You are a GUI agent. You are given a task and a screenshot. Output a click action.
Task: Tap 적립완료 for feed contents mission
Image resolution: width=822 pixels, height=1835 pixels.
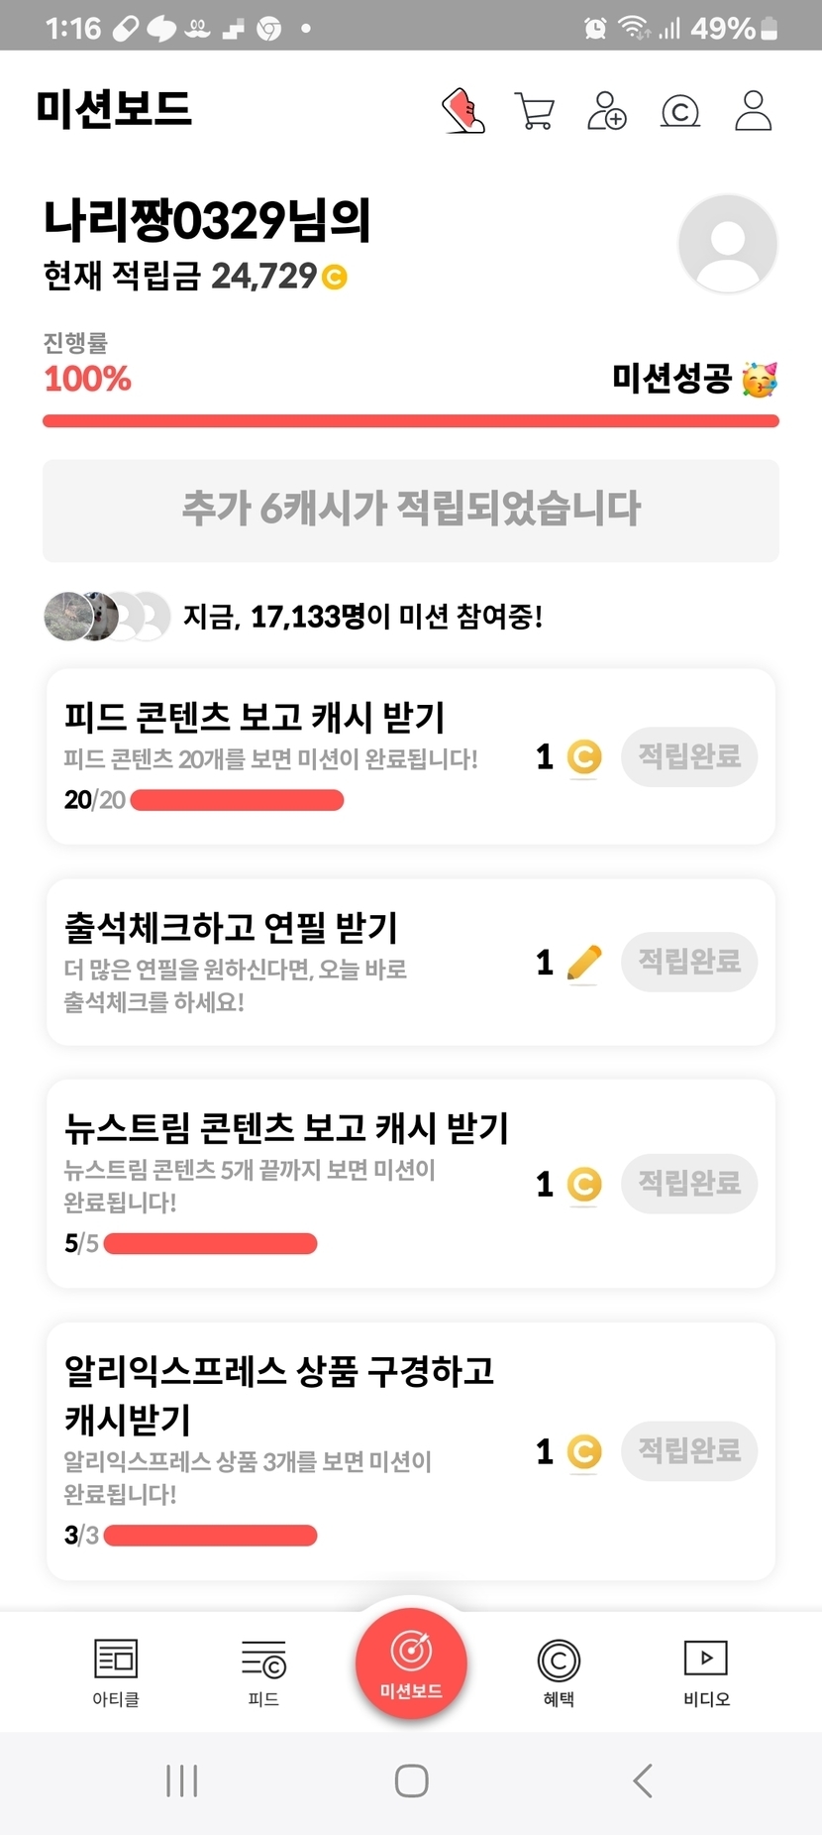tap(689, 757)
